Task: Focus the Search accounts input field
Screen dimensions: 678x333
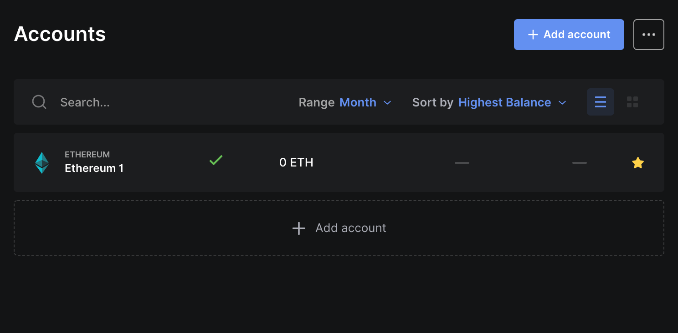Action: (173, 102)
